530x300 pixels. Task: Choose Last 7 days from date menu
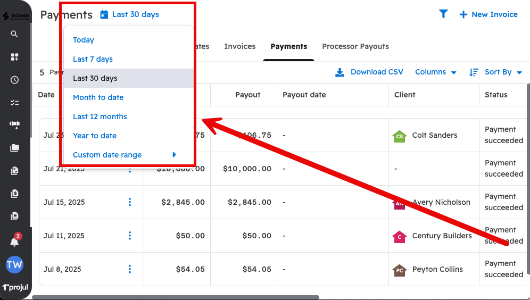click(x=93, y=59)
